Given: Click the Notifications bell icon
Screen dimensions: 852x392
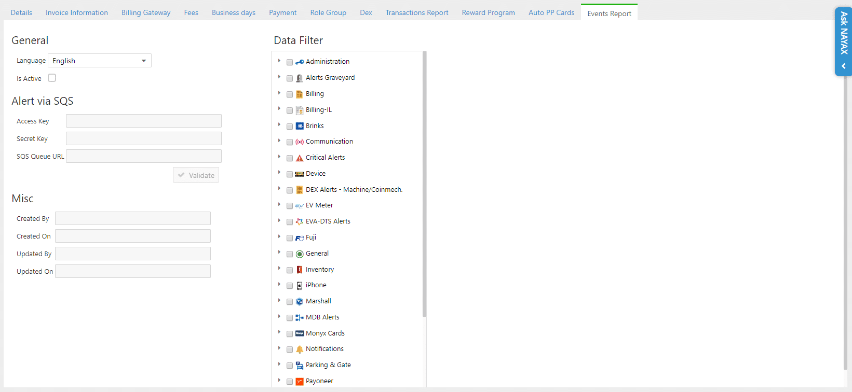Looking at the screenshot, I should (300, 349).
